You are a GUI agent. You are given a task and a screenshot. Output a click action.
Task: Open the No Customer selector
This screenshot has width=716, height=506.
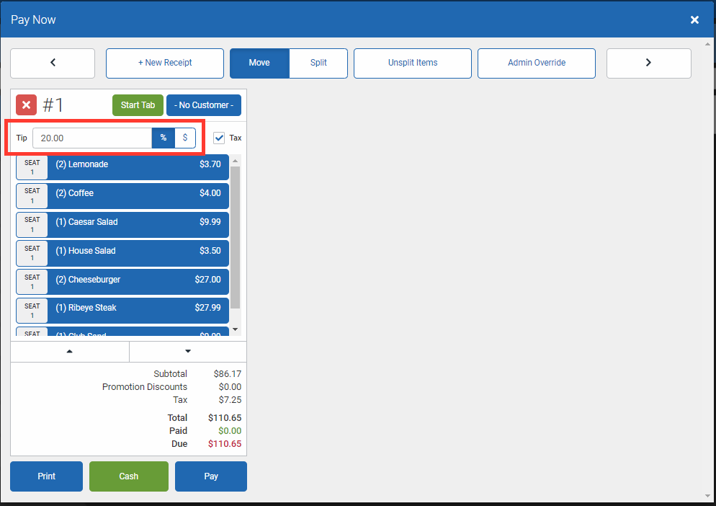pyautogui.click(x=204, y=105)
